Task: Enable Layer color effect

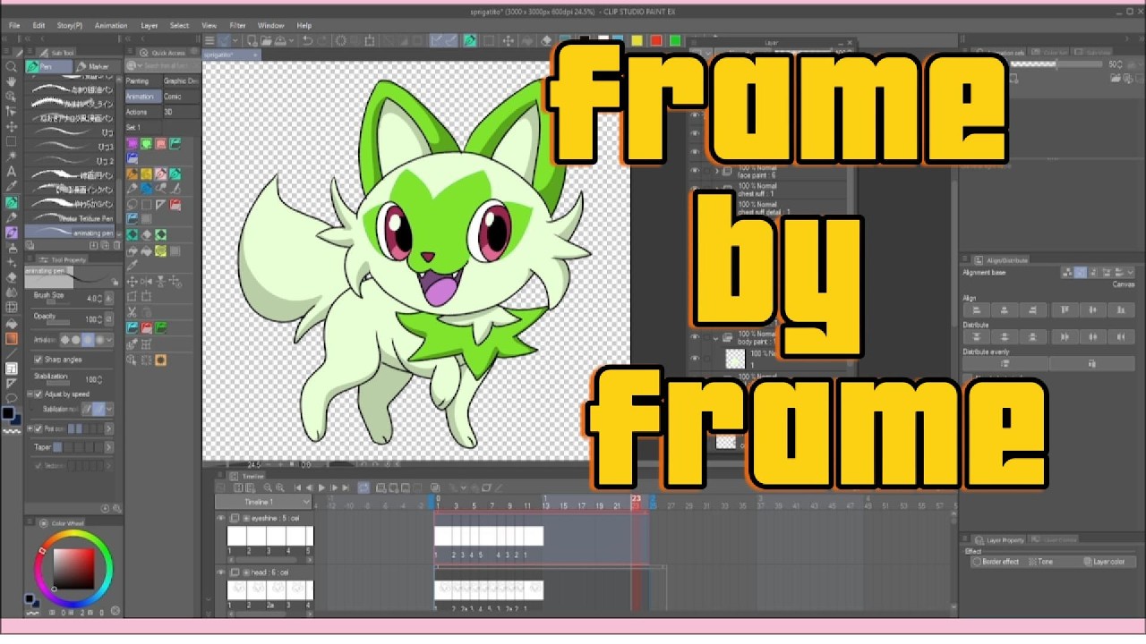Action: tap(1103, 562)
